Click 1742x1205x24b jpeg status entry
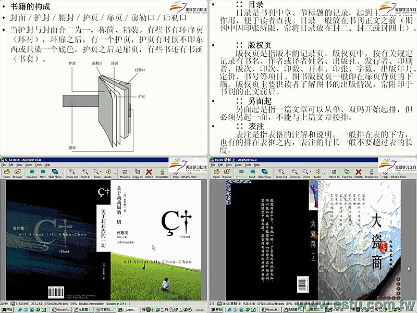The image size is (417, 313). point(271,303)
